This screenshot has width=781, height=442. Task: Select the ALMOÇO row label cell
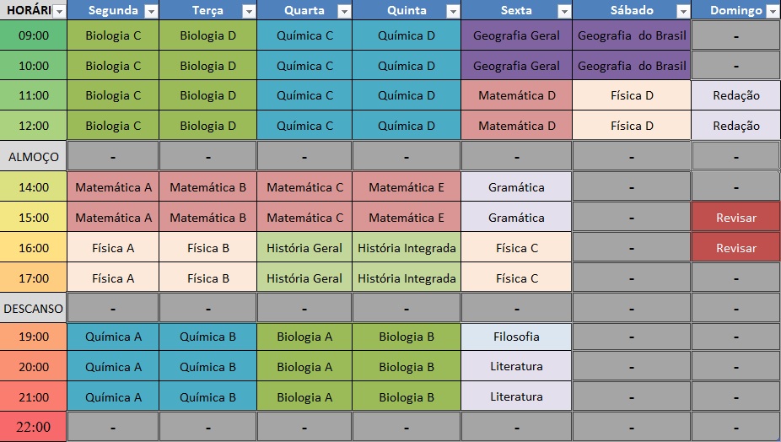[x=34, y=157]
